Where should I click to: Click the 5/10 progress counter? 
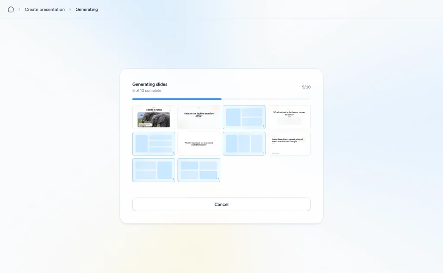point(306,87)
